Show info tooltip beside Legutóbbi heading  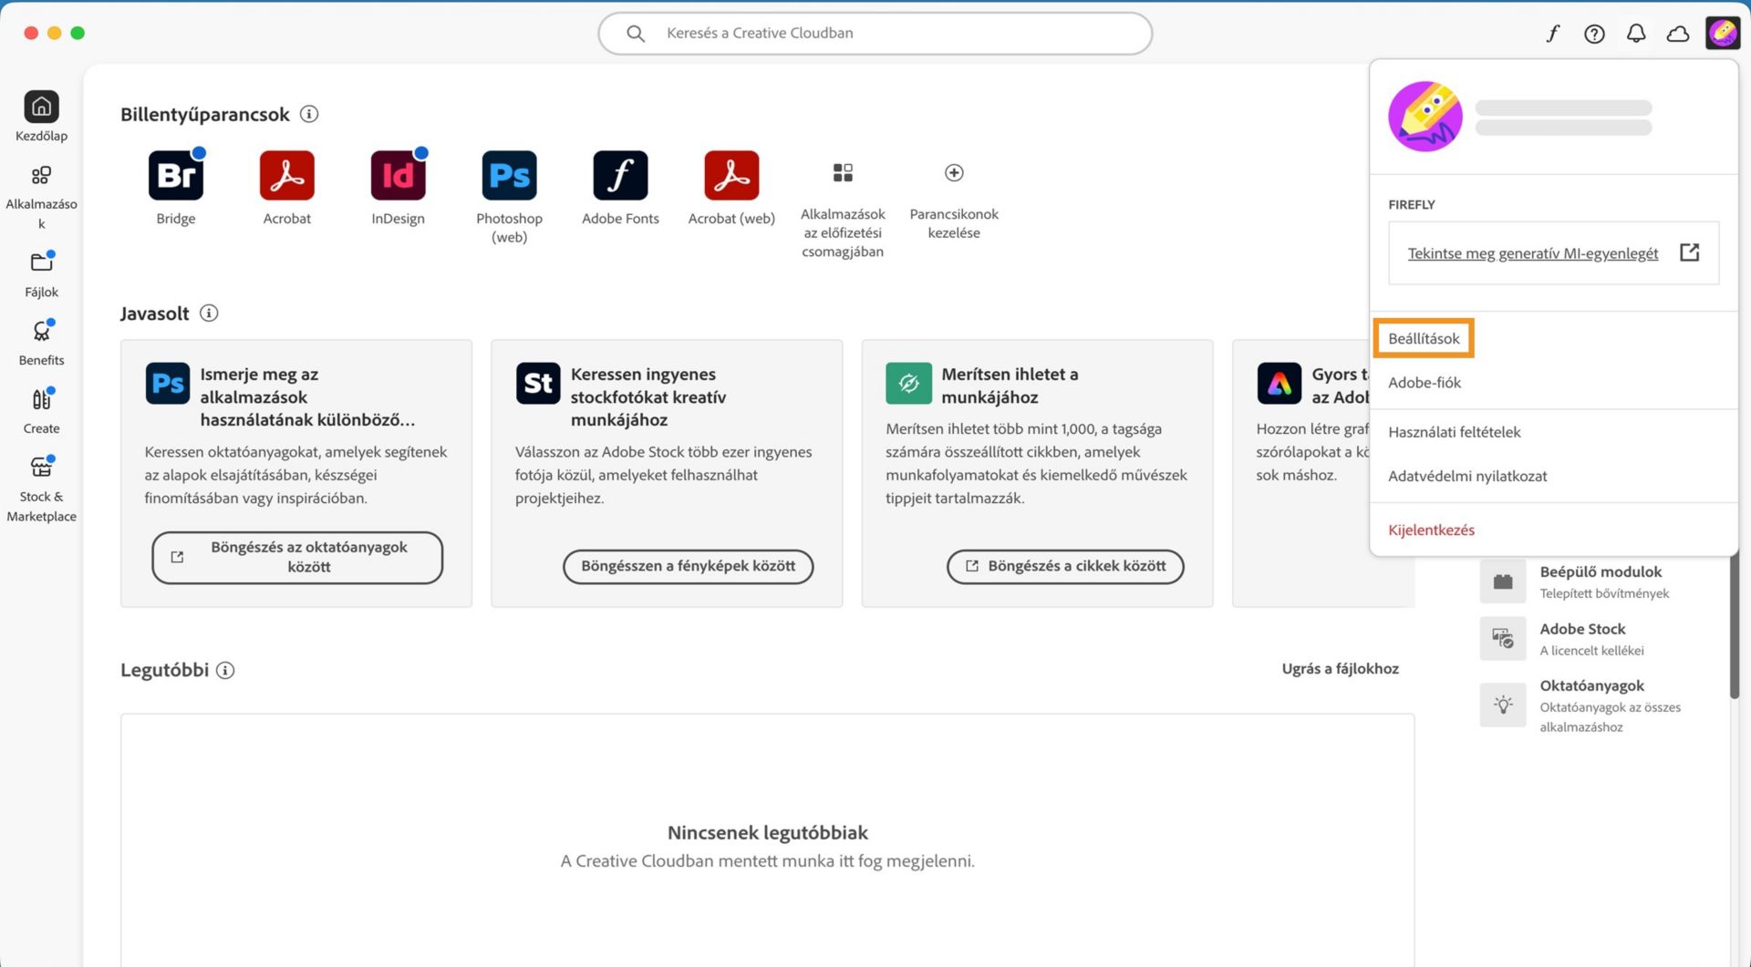click(223, 670)
